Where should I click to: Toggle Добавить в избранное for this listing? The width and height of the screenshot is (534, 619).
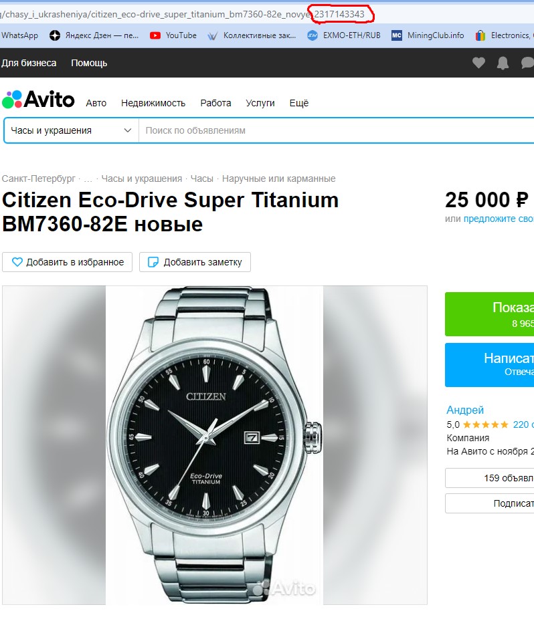(x=67, y=262)
